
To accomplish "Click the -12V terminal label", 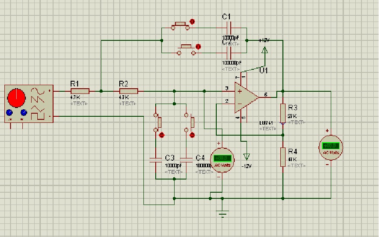I will pyautogui.click(x=246, y=166).
